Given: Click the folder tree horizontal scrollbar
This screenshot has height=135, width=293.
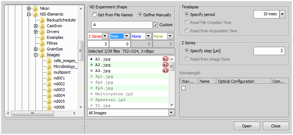Looking at the screenshot, I should pos(41,113).
